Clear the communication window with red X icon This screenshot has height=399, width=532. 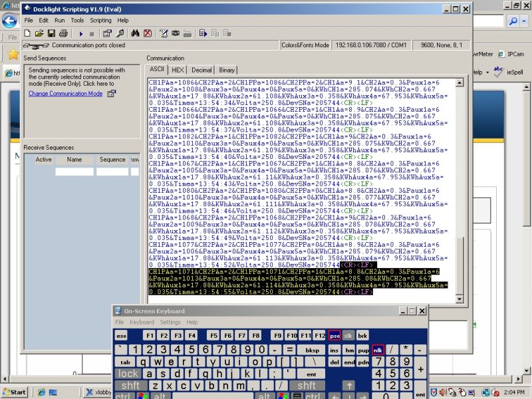(x=148, y=33)
